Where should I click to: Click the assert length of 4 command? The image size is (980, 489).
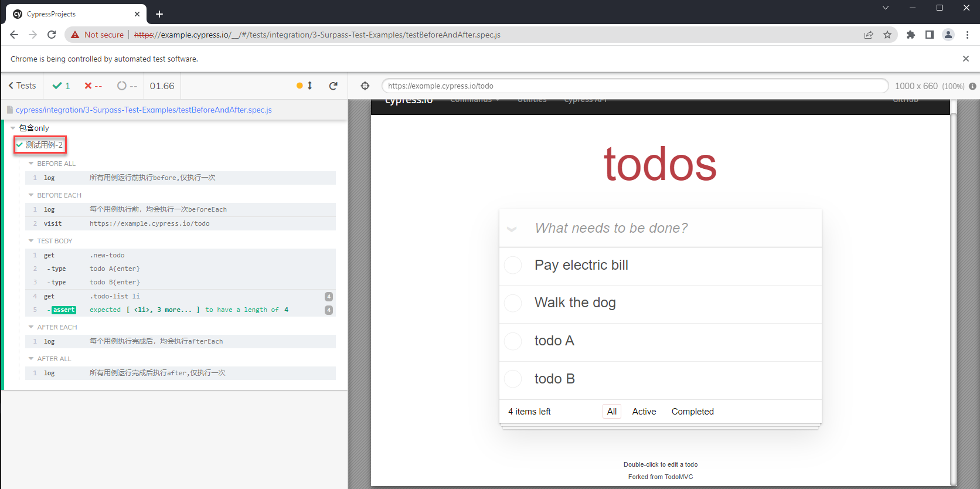[x=181, y=310]
